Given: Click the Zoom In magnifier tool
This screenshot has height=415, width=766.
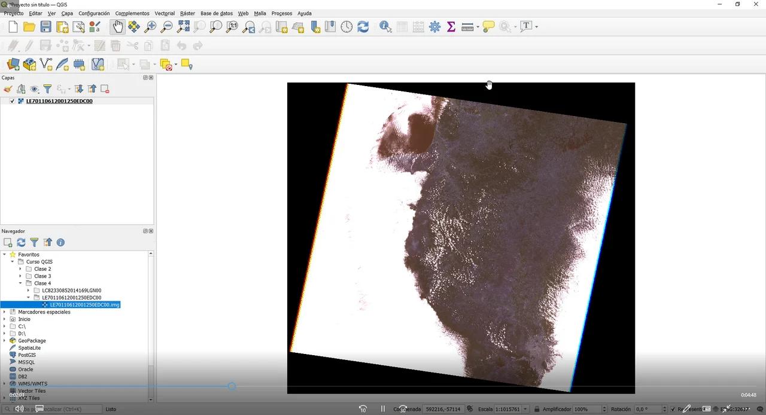Looking at the screenshot, I should [x=150, y=27].
